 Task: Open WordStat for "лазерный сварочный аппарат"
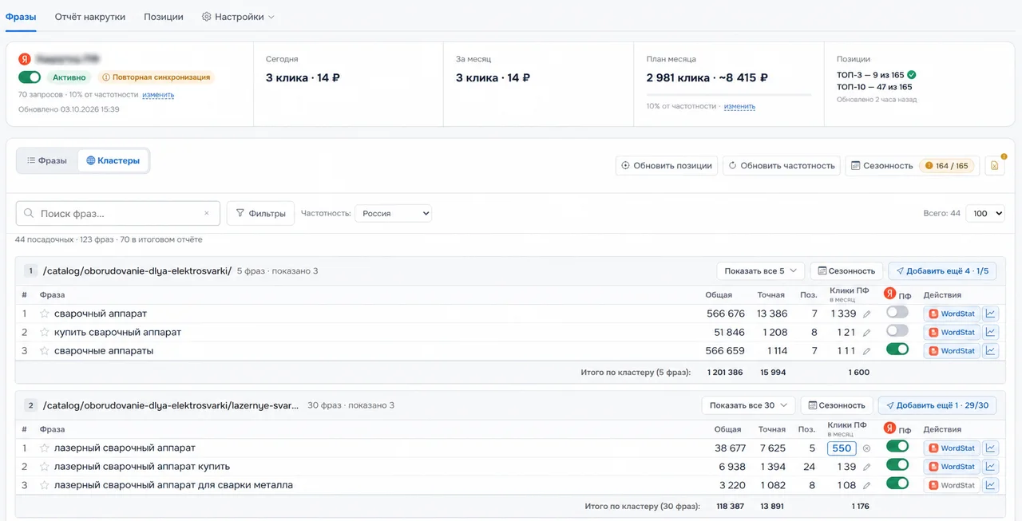(951, 448)
